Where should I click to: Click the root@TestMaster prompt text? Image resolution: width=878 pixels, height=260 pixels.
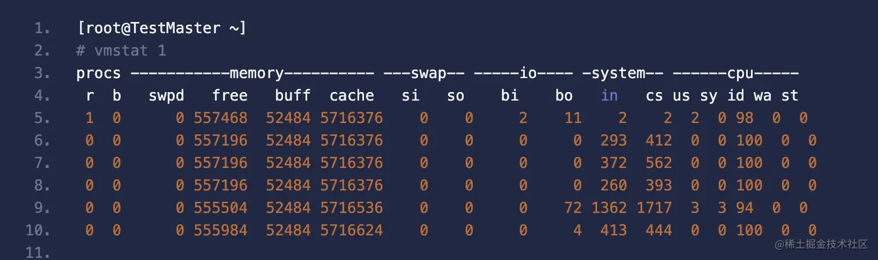point(161,28)
